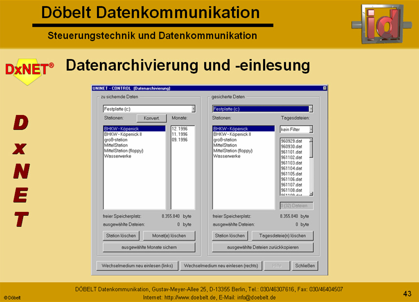Select BHKW - Köpenick in gesicherte Daten list
The height and width of the screenshot is (302, 419).
point(244,129)
